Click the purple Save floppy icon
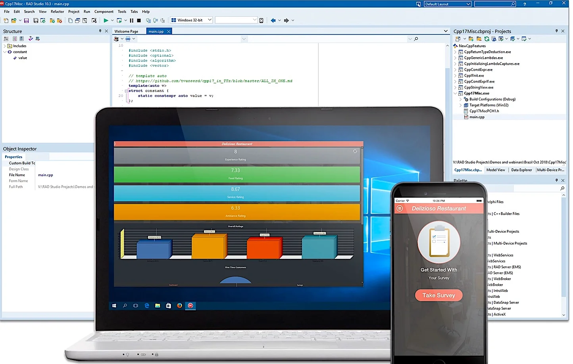 point(27,20)
